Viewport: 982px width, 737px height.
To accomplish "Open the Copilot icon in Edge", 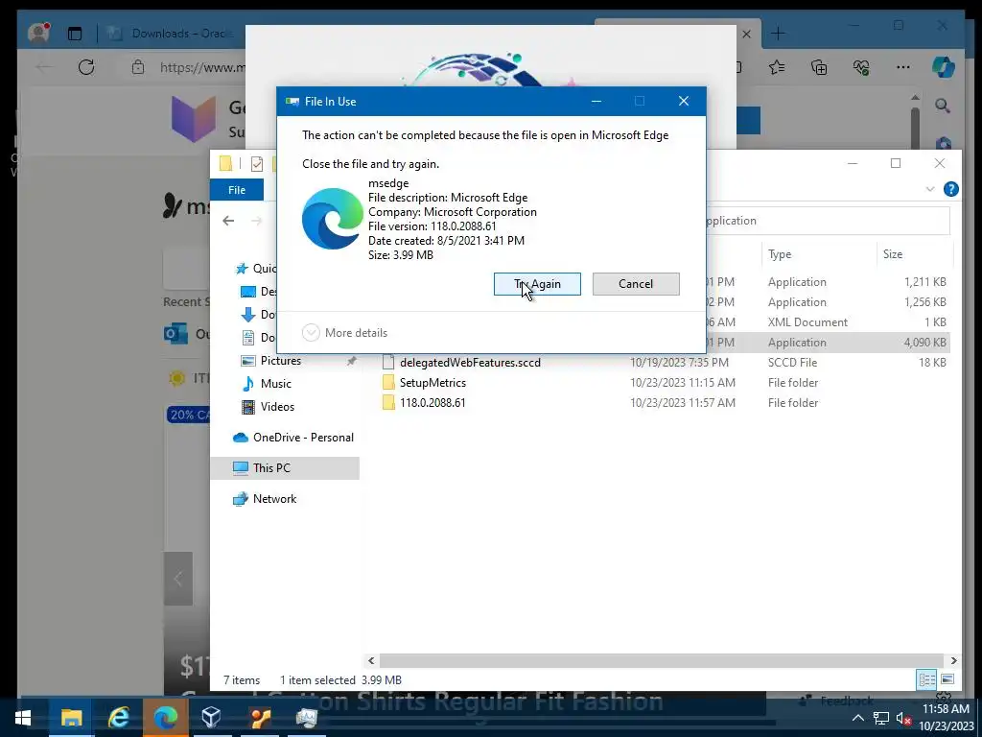I will [x=944, y=67].
